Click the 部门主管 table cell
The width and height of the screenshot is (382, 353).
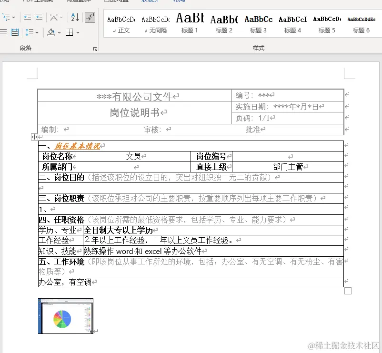(x=288, y=167)
